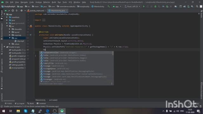Run the app with the green play button
The image size is (203, 114).
pyautogui.click(x=144, y=6)
